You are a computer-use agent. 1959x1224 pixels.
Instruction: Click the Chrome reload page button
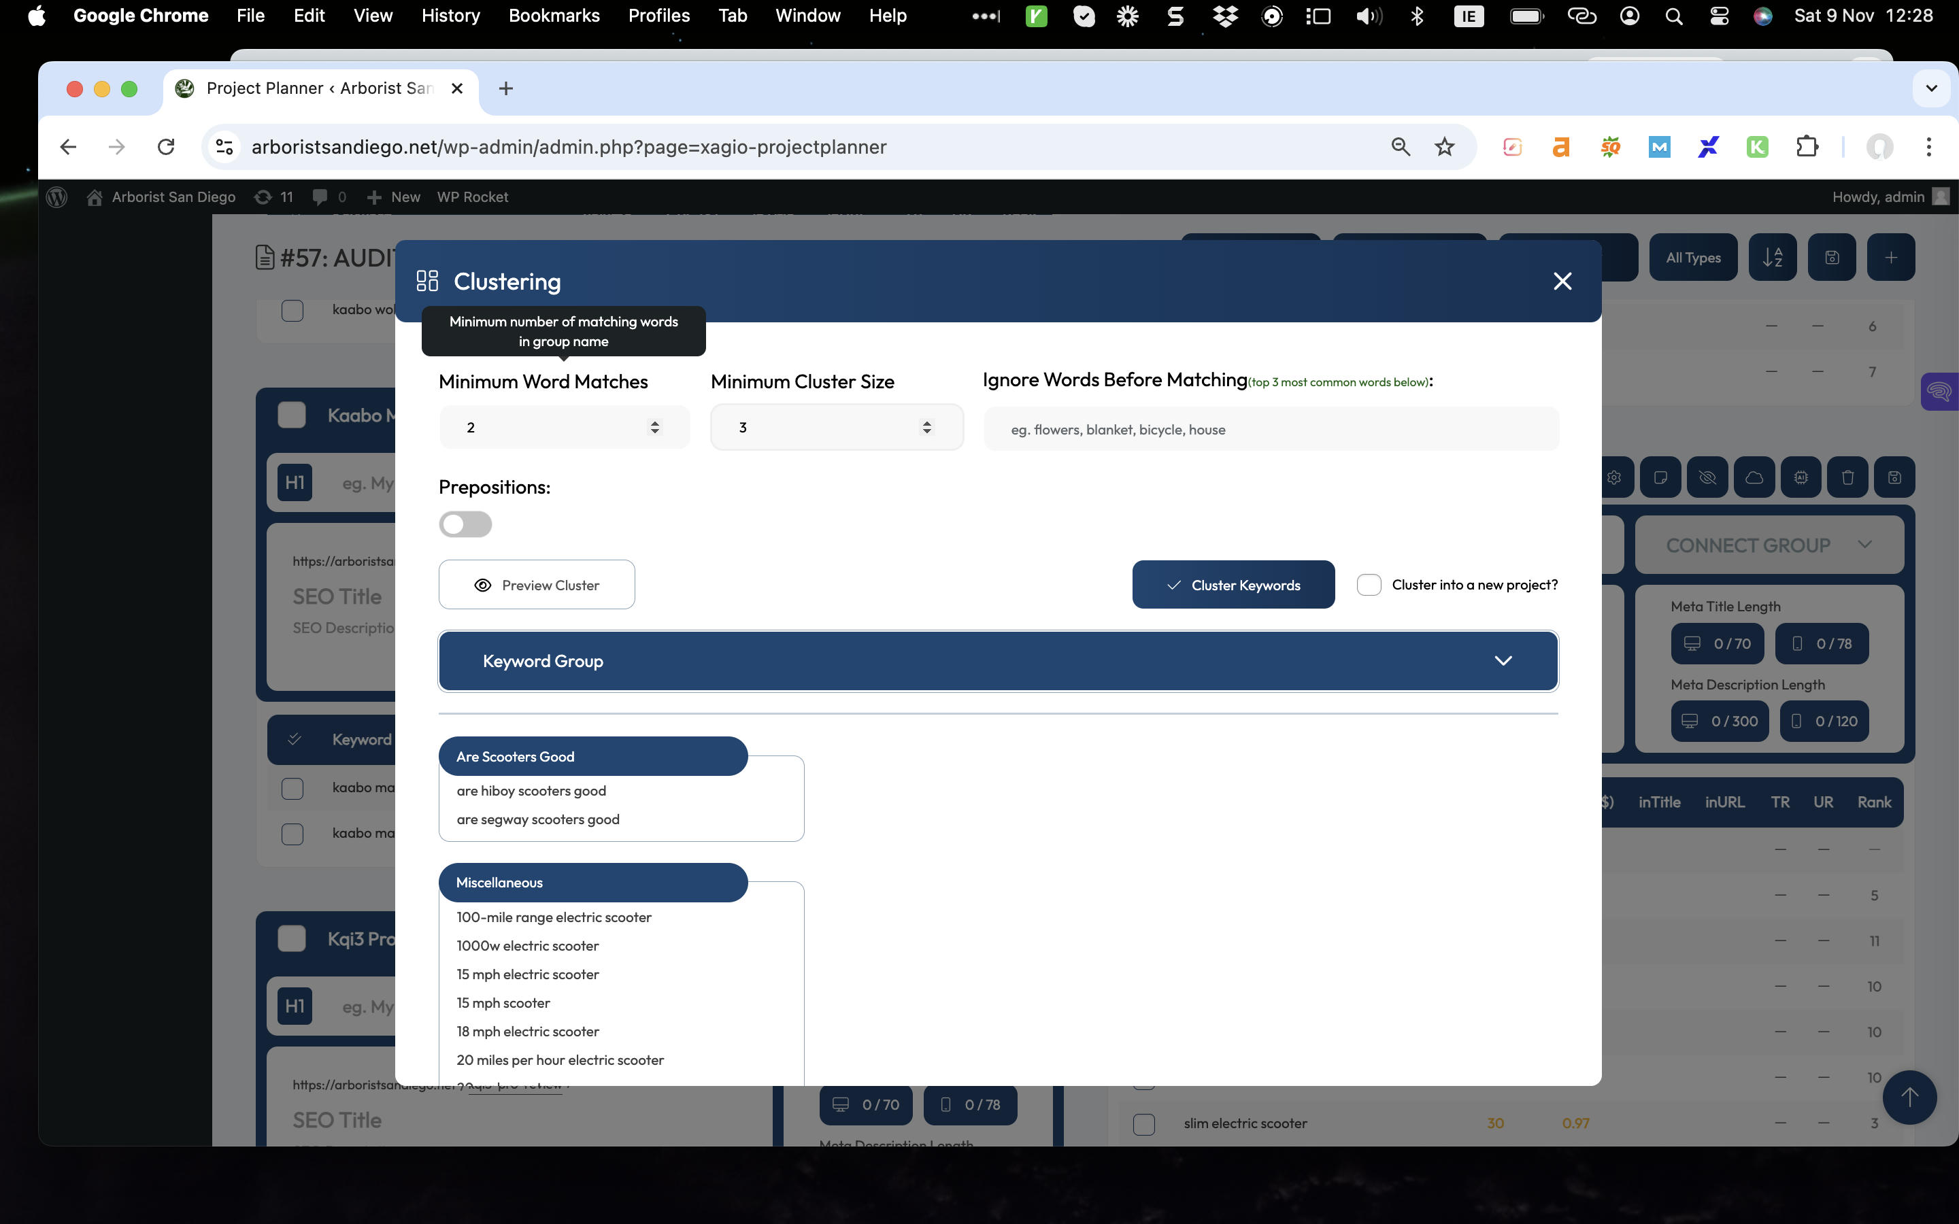(x=166, y=146)
